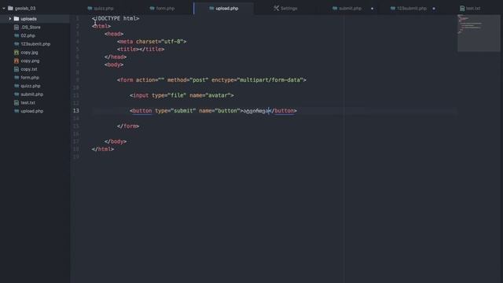Screen dimensions: 503x283
Task: Click name="avatar" in the input line
Action: coord(210,96)
